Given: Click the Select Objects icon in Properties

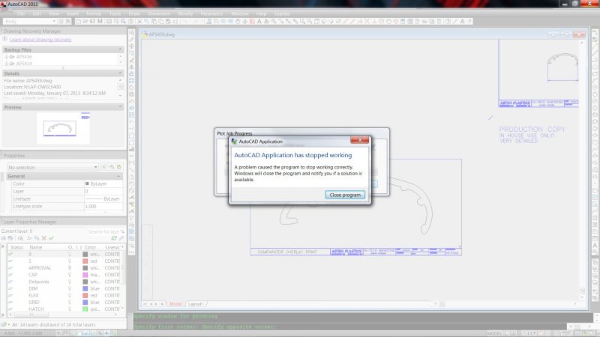Looking at the screenshot, I should tap(112, 167).
